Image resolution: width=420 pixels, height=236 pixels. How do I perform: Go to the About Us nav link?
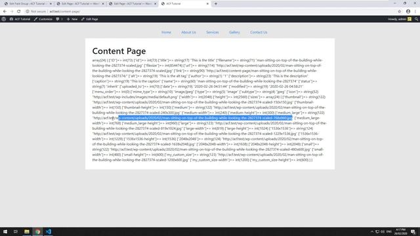click(188, 32)
